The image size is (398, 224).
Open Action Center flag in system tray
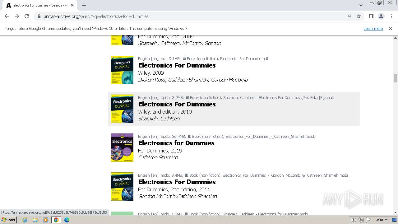click(368, 220)
